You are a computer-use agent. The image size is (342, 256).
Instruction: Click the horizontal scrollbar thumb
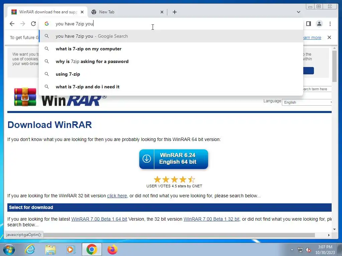pyautogui.click(x=179, y=235)
